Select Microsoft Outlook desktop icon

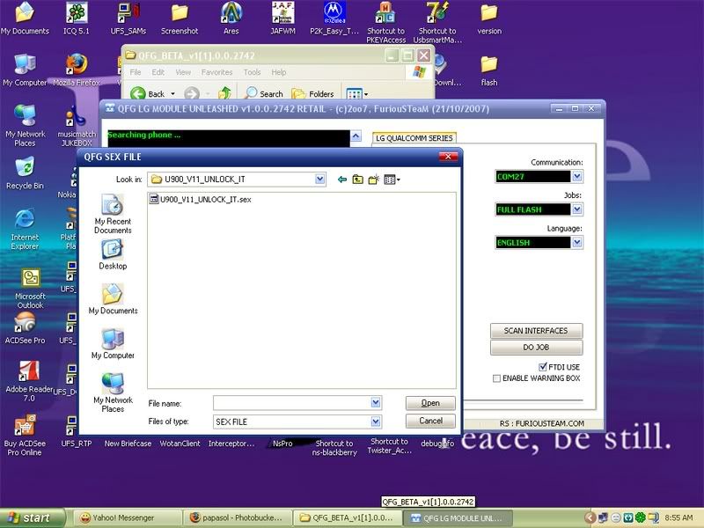click(30, 289)
